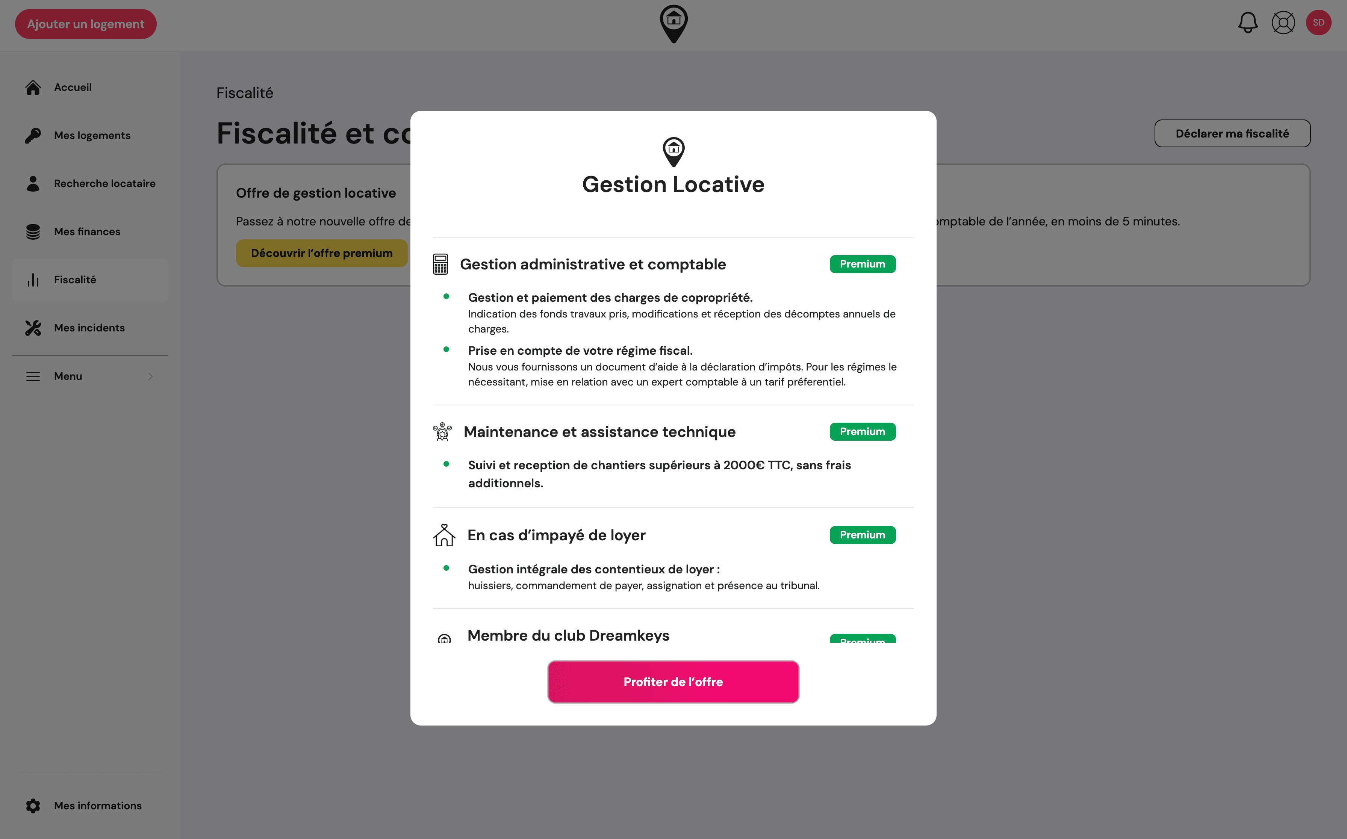Click the gear icon for Mes informations
The width and height of the screenshot is (1347, 839).
click(33, 805)
